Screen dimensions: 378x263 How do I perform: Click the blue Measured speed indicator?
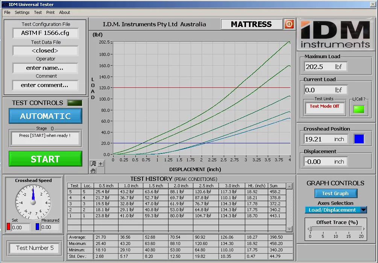pyautogui.click(x=37, y=227)
